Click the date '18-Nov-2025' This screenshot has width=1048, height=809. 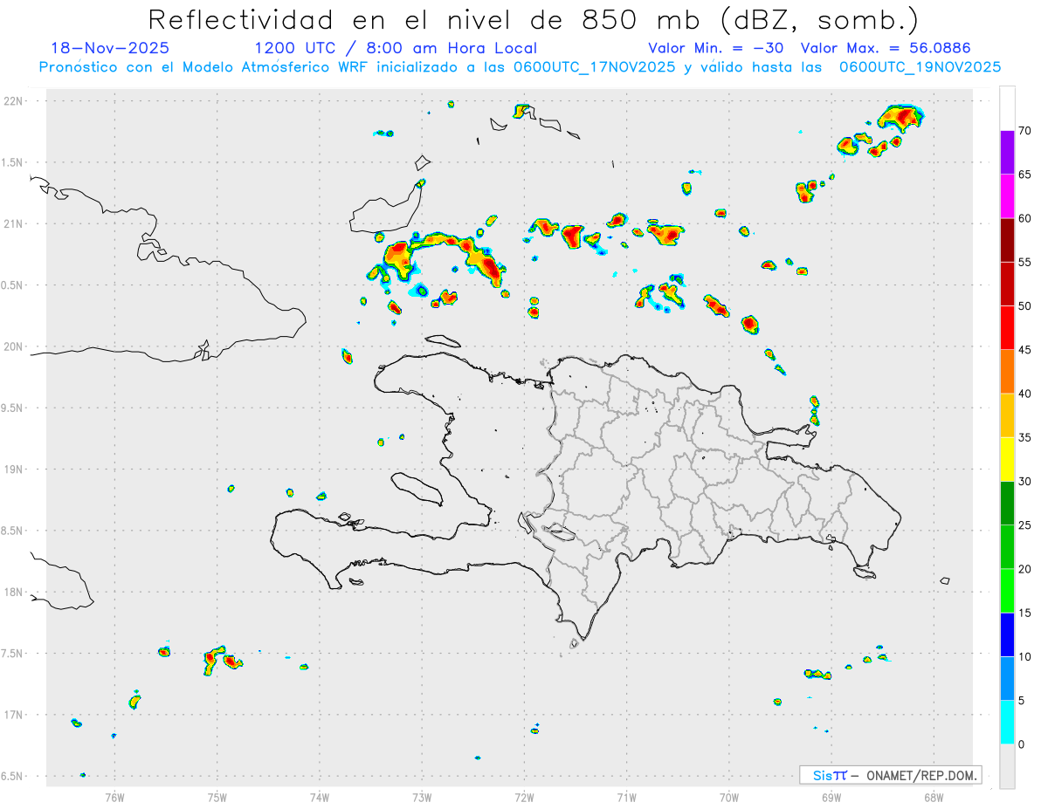pos(110,48)
